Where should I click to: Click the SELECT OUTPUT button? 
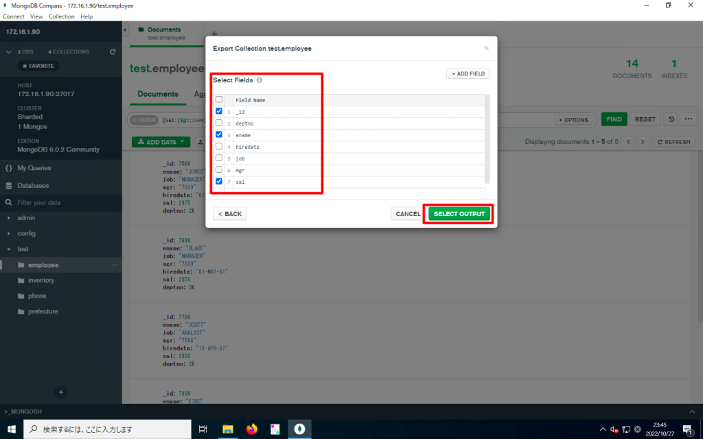coord(459,214)
